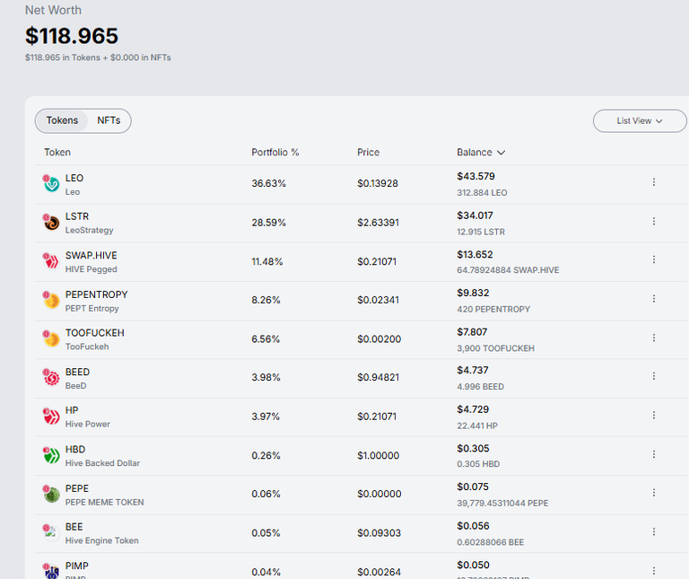Open the PIMP token row
The image size is (689, 579).
[361, 567]
